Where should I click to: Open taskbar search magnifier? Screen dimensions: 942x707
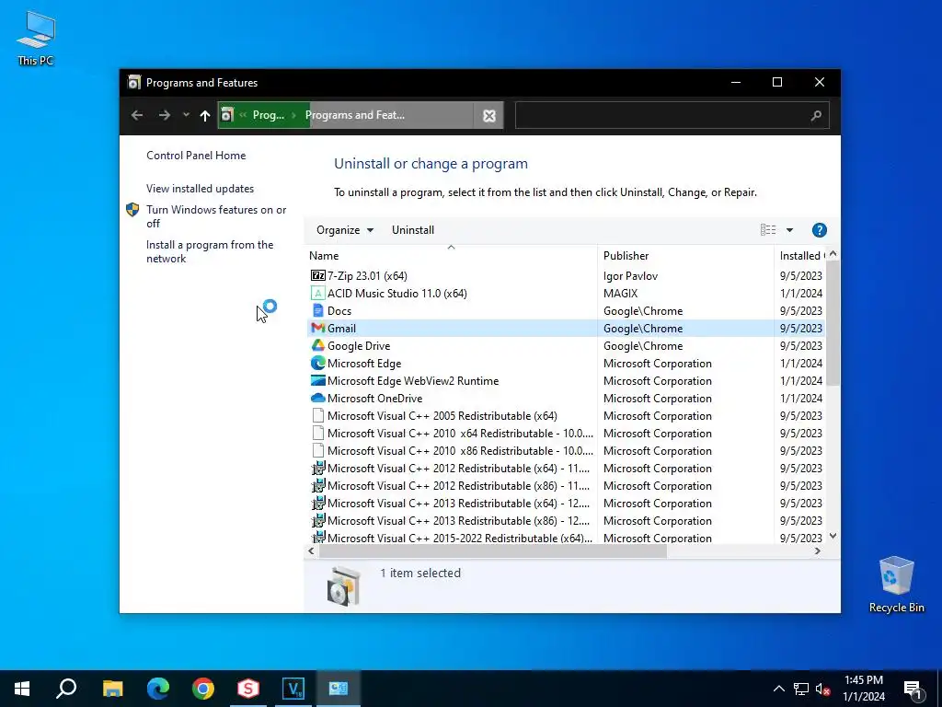[66, 689]
